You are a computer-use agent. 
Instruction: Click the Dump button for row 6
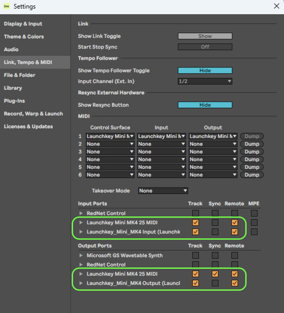[x=252, y=175]
